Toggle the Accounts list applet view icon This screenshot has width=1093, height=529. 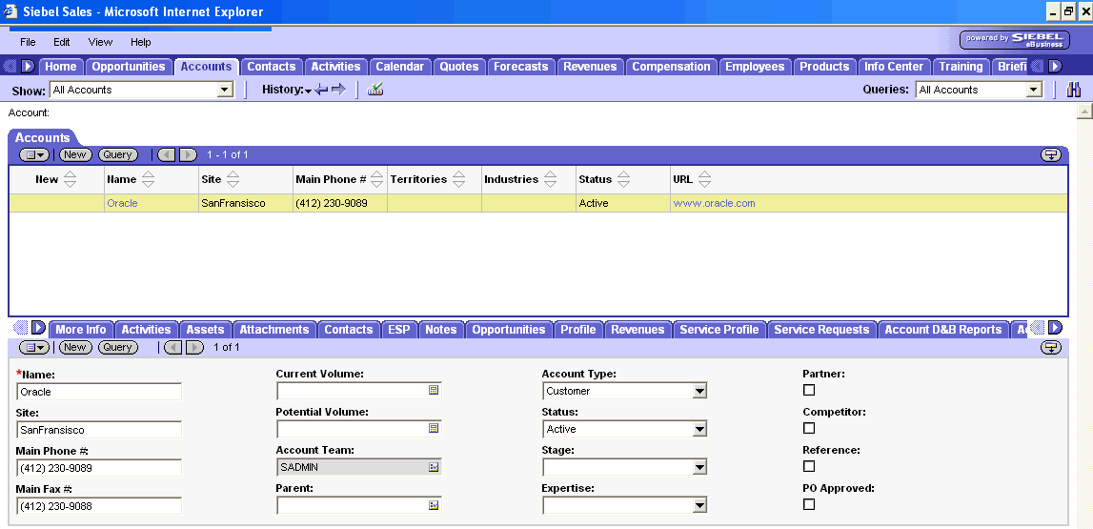click(1050, 154)
